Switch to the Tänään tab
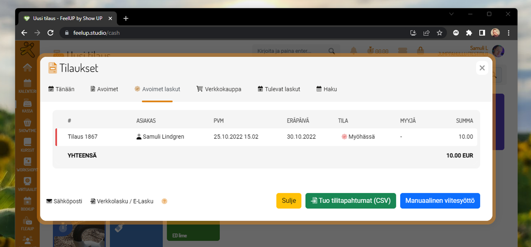The height and width of the screenshot is (247, 531). click(61, 89)
